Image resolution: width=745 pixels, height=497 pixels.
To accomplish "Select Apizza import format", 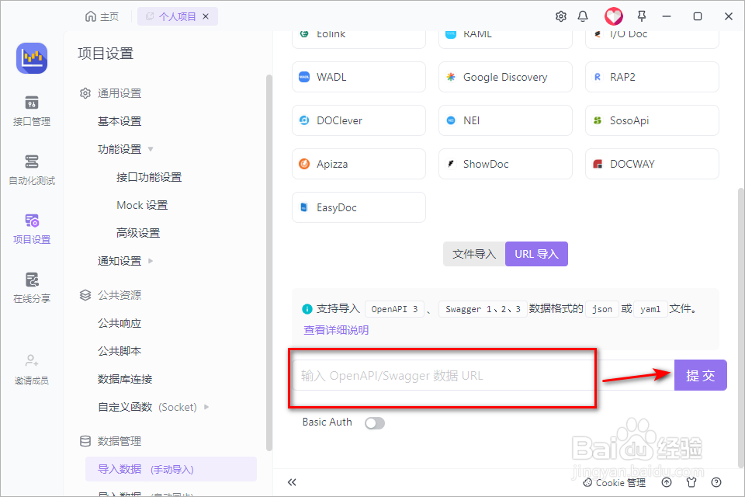I will tap(359, 164).
